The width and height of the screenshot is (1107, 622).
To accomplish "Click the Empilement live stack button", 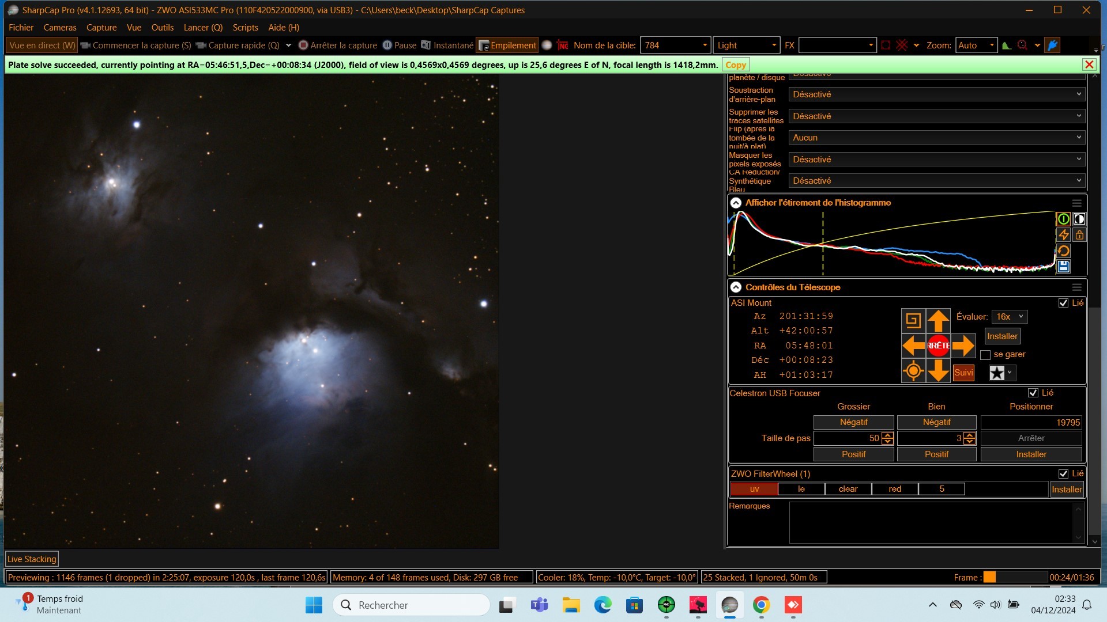I will tap(507, 45).
